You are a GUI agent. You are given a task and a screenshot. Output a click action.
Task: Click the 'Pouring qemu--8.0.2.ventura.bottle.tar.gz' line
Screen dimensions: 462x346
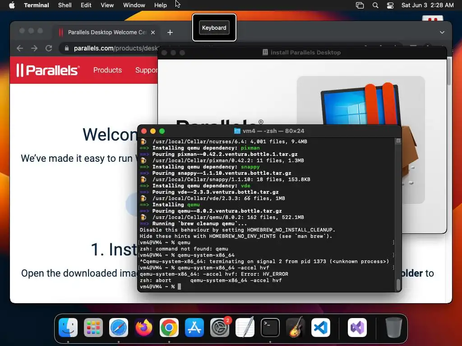click(x=211, y=211)
